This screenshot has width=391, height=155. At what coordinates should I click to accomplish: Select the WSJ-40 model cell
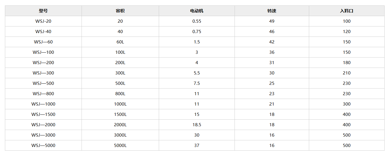tap(43, 32)
